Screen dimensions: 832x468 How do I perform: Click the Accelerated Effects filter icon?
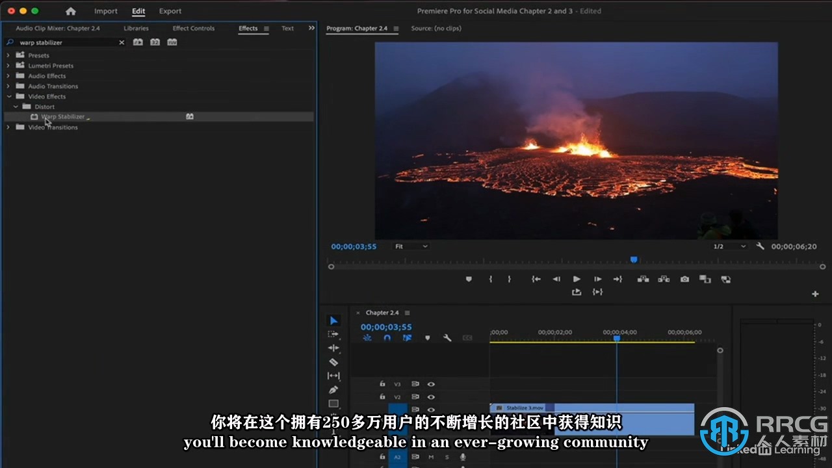click(138, 42)
